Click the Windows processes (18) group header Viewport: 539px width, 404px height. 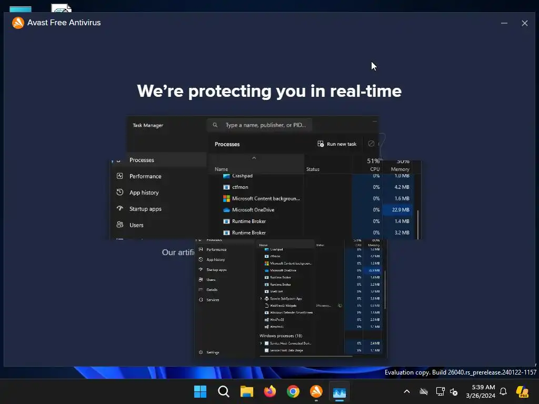click(x=281, y=336)
